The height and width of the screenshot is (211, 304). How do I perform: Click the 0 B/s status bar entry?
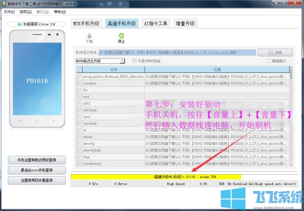point(93,184)
